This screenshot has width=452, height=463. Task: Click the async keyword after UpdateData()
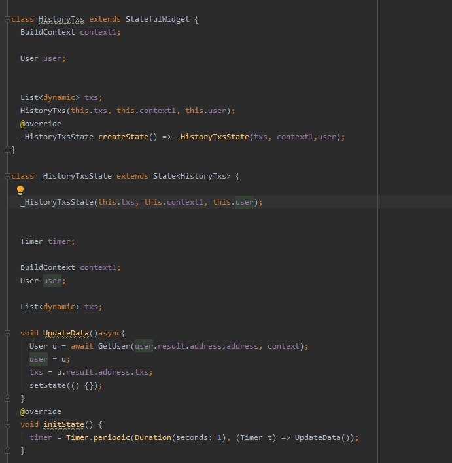(x=109, y=333)
